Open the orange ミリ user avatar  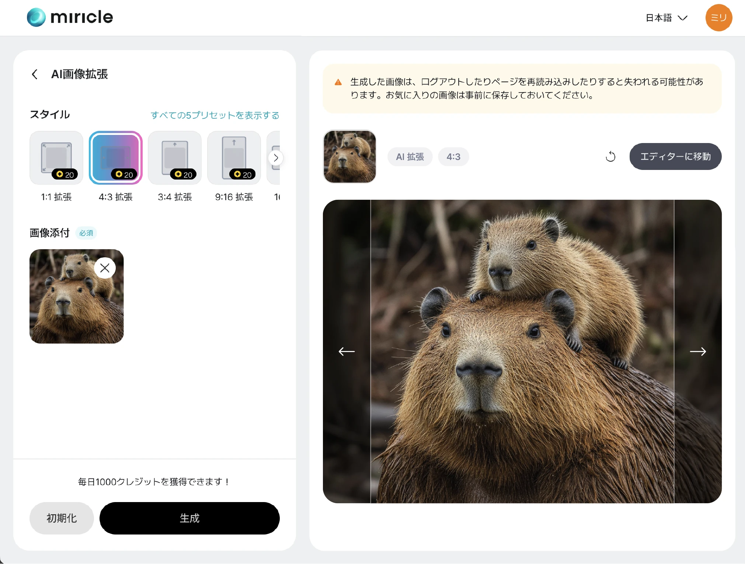point(718,18)
